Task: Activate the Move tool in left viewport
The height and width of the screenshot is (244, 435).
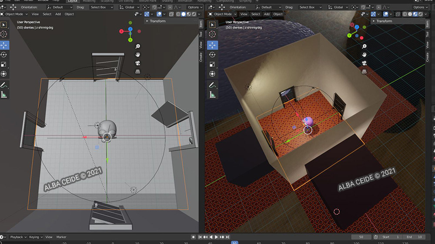Action: click(x=4, y=45)
